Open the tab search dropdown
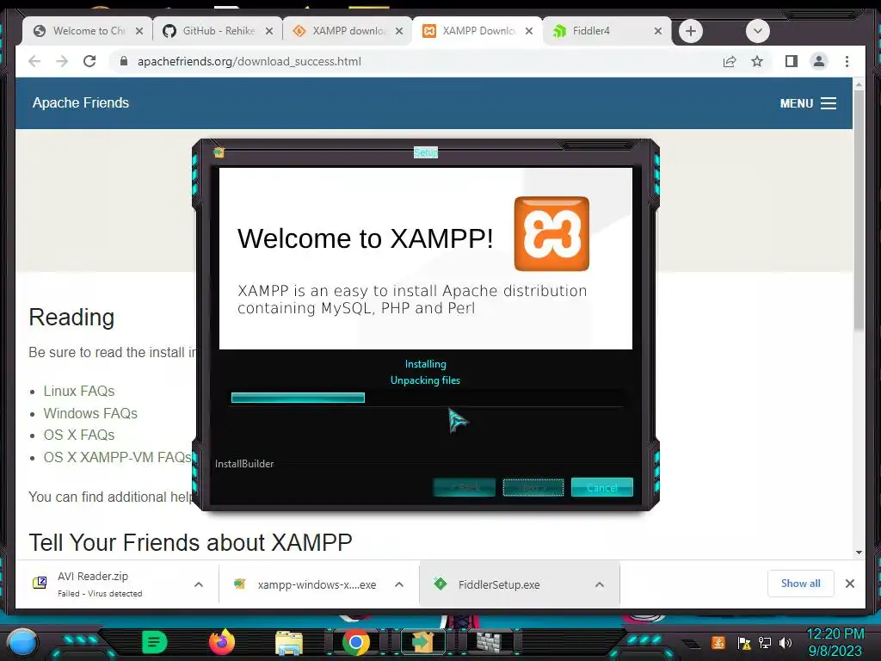This screenshot has width=881, height=661. pos(757,31)
